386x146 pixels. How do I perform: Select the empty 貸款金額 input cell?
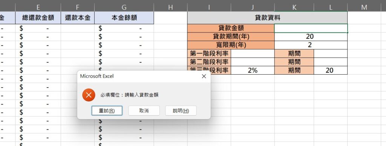coord(311,28)
